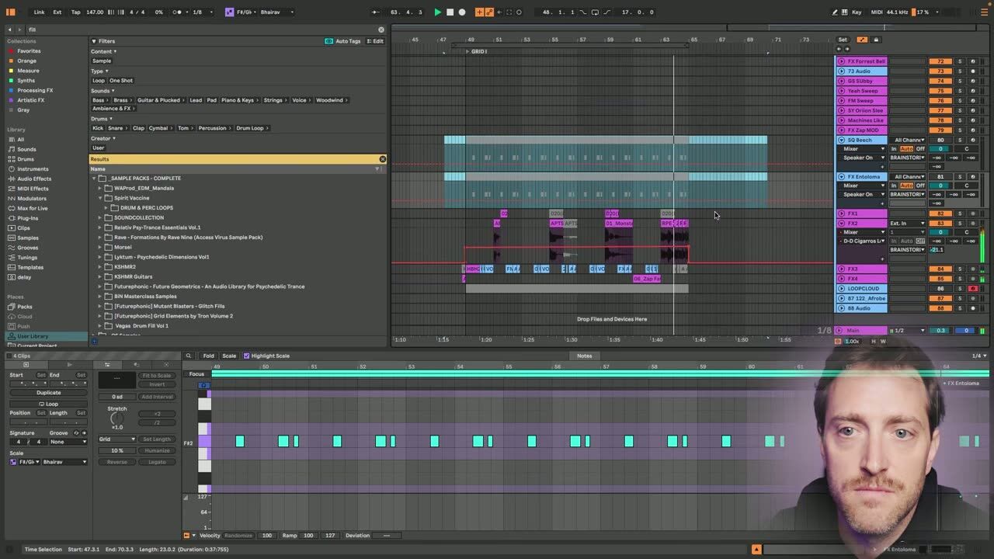This screenshot has width=994, height=559.
Task: Toggle the Ext sync button
Action: coord(57,12)
